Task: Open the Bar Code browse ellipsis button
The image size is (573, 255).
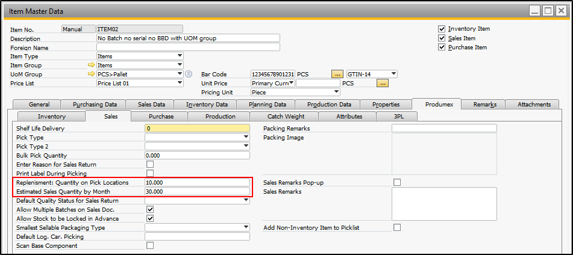Action: point(337,74)
